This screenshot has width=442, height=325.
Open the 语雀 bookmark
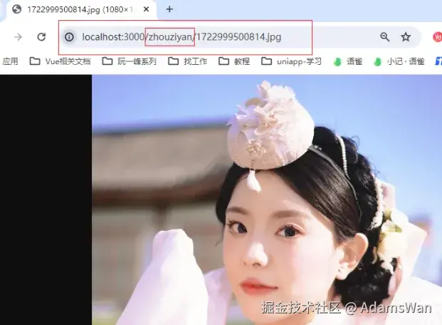click(347, 61)
